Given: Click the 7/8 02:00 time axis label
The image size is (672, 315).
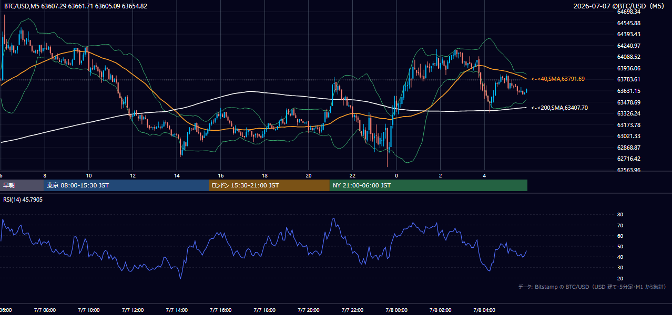Looking at the screenshot, I should pyautogui.click(x=441, y=310).
